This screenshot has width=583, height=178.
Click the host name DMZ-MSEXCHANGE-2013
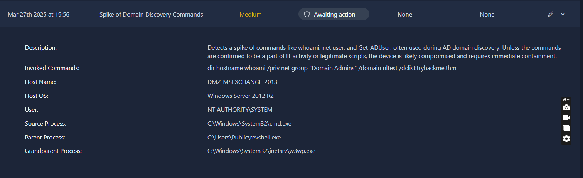(x=242, y=82)
